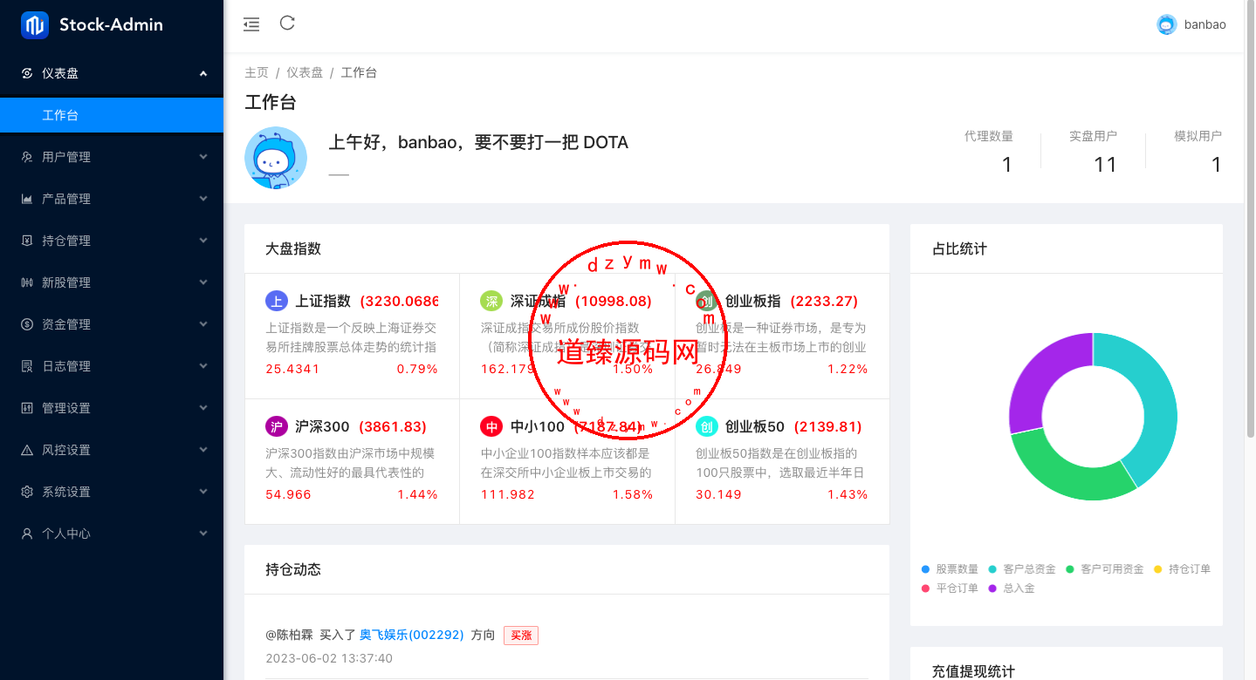The height and width of the screenshot is (680, 1256).
Task: Click the Stock-Admin logo icon
Action: pyautogui.click(x=34, y=25)
